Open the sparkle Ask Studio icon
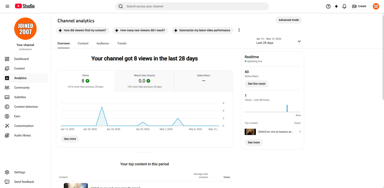 [336, 6]
